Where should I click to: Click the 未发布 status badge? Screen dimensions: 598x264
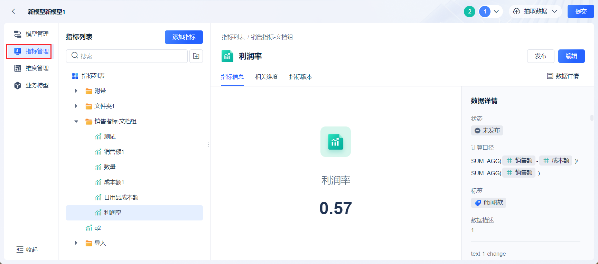coord(487,130)
